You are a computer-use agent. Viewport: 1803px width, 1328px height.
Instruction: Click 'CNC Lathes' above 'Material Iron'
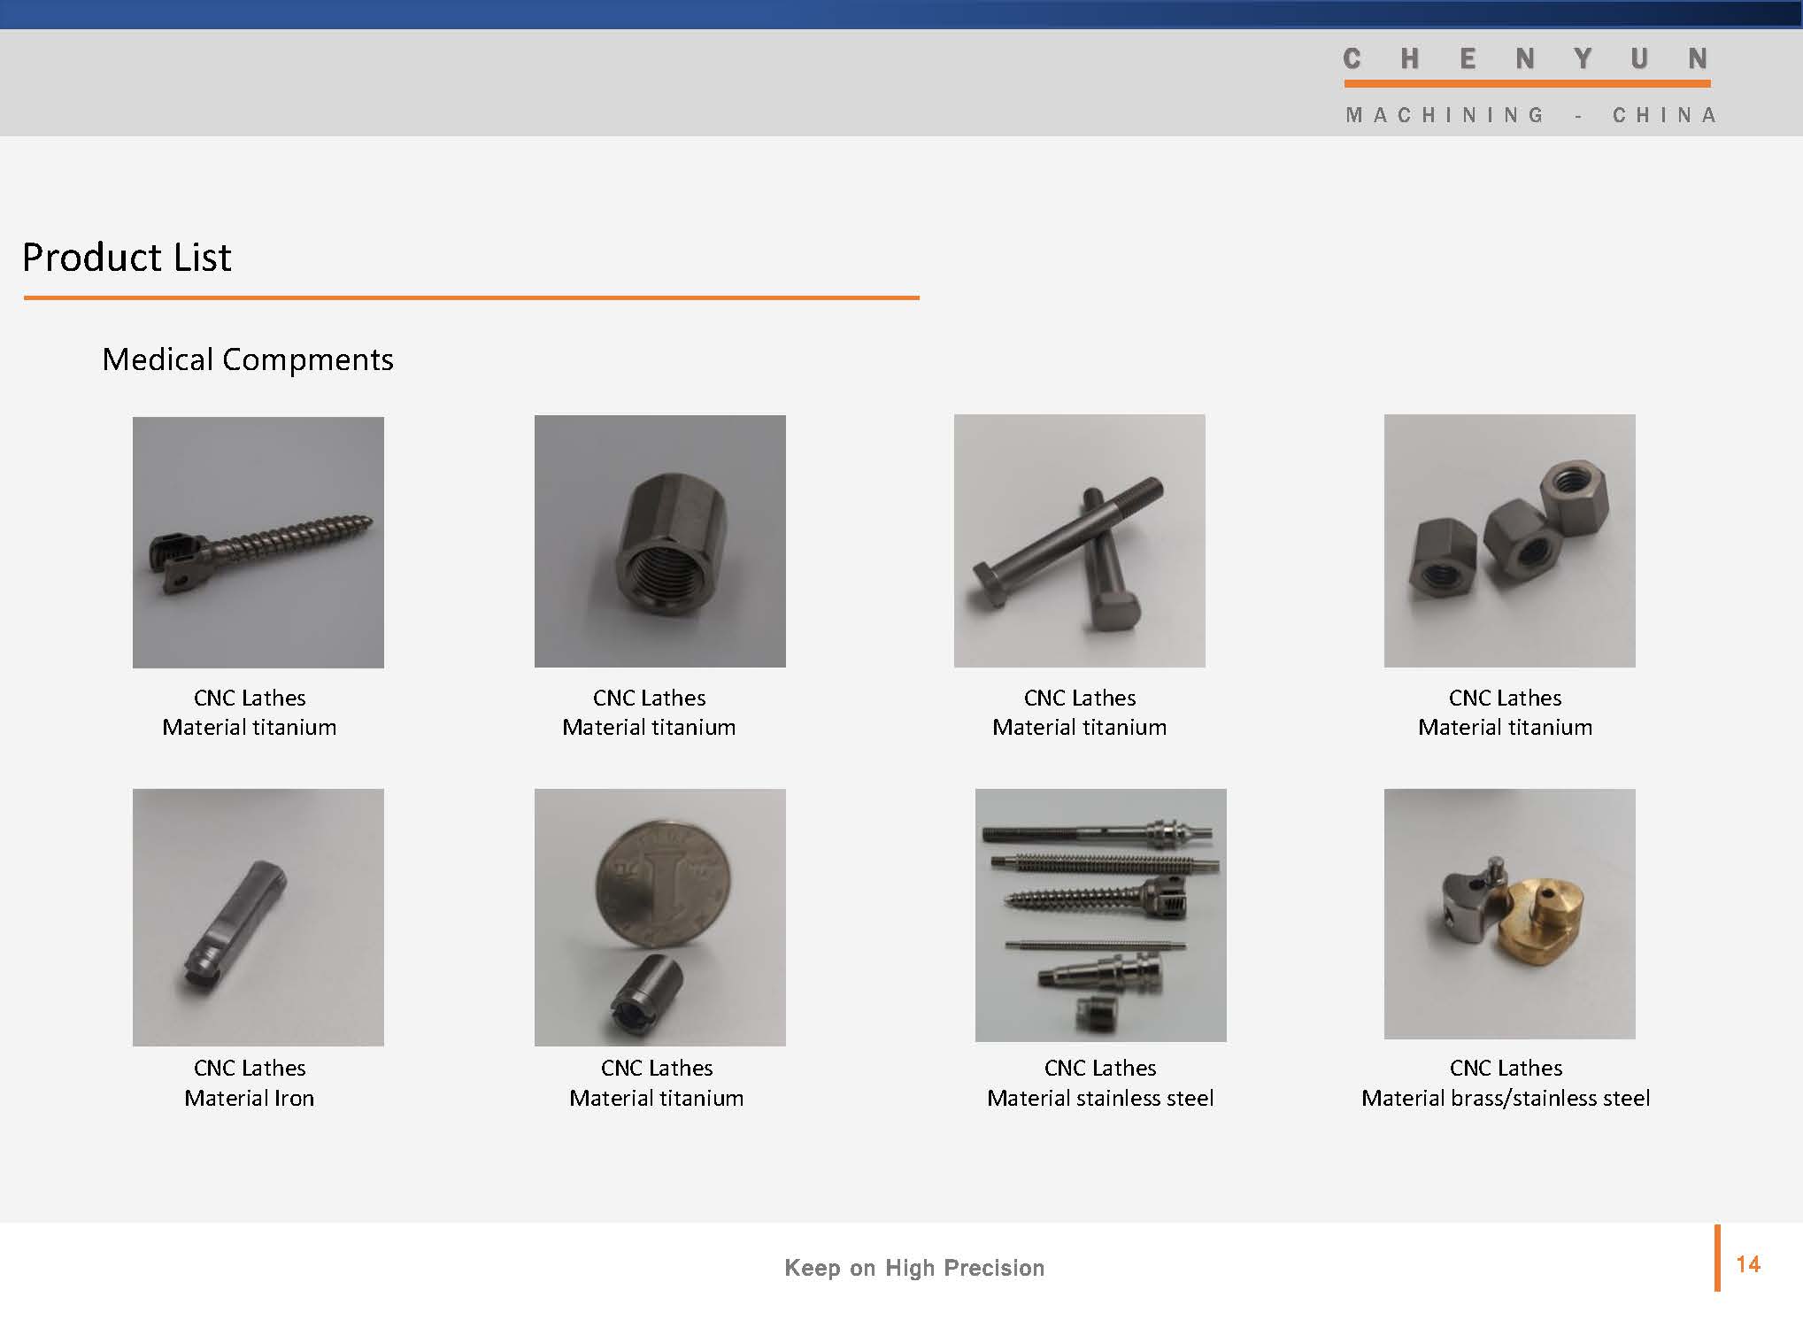pos(250,1068)
